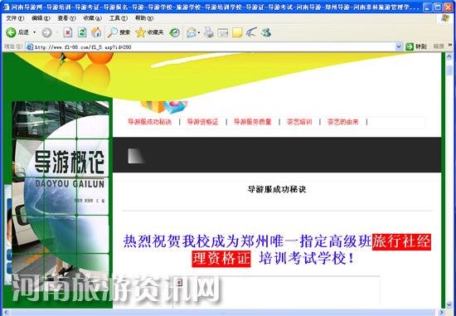Click the Stop loading icon
The height and width of the screenshot is (316, 456).
point(67,32)
